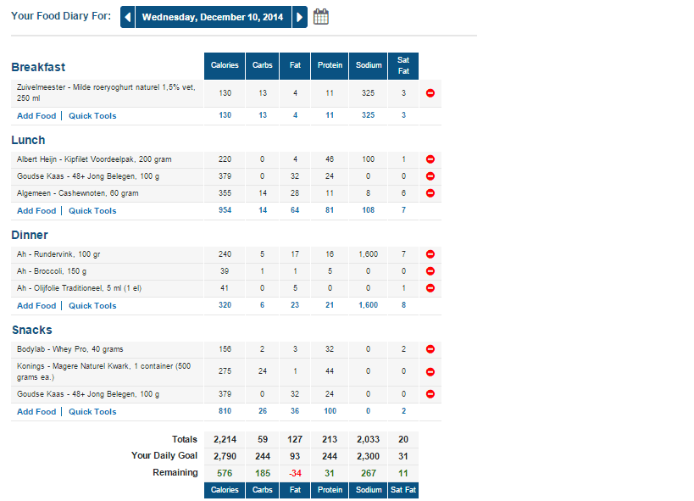
Task: Open Quick Tools under Snacks
Action: (x=92, y=412)
